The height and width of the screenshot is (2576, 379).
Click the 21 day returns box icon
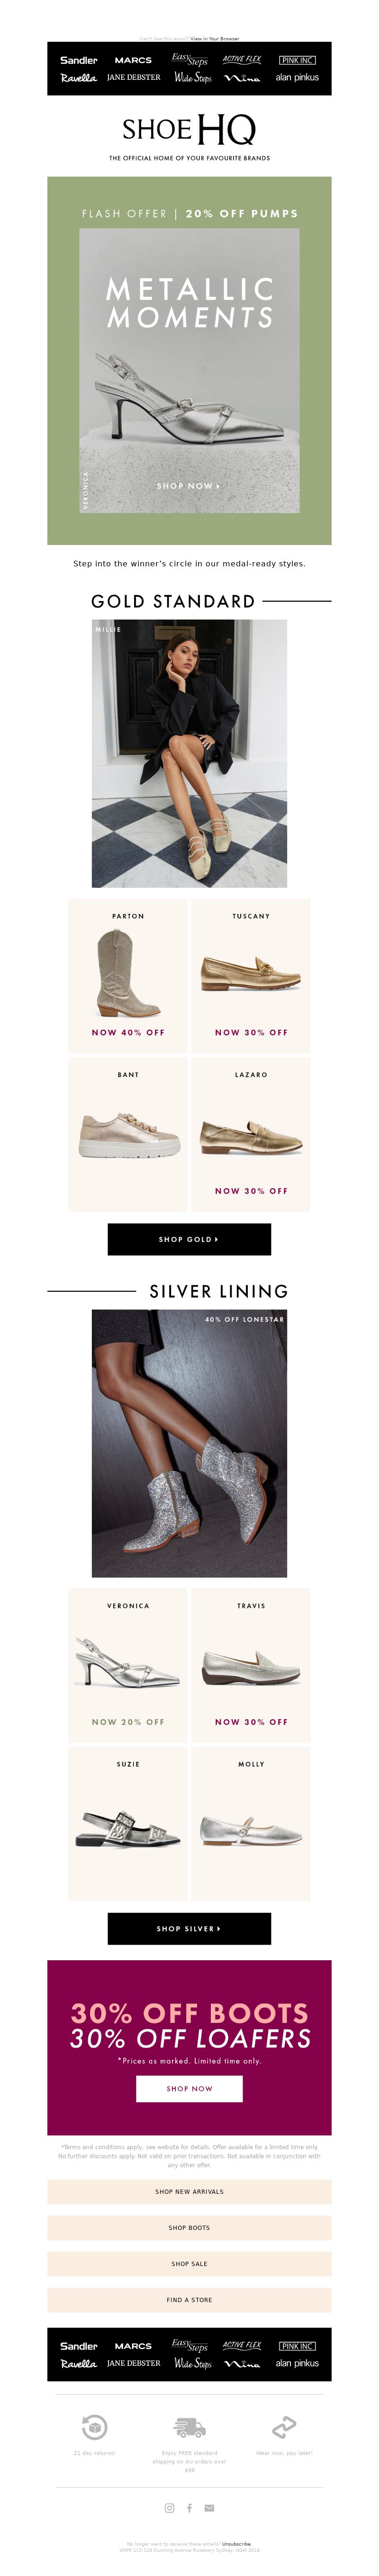(95, 2427)
